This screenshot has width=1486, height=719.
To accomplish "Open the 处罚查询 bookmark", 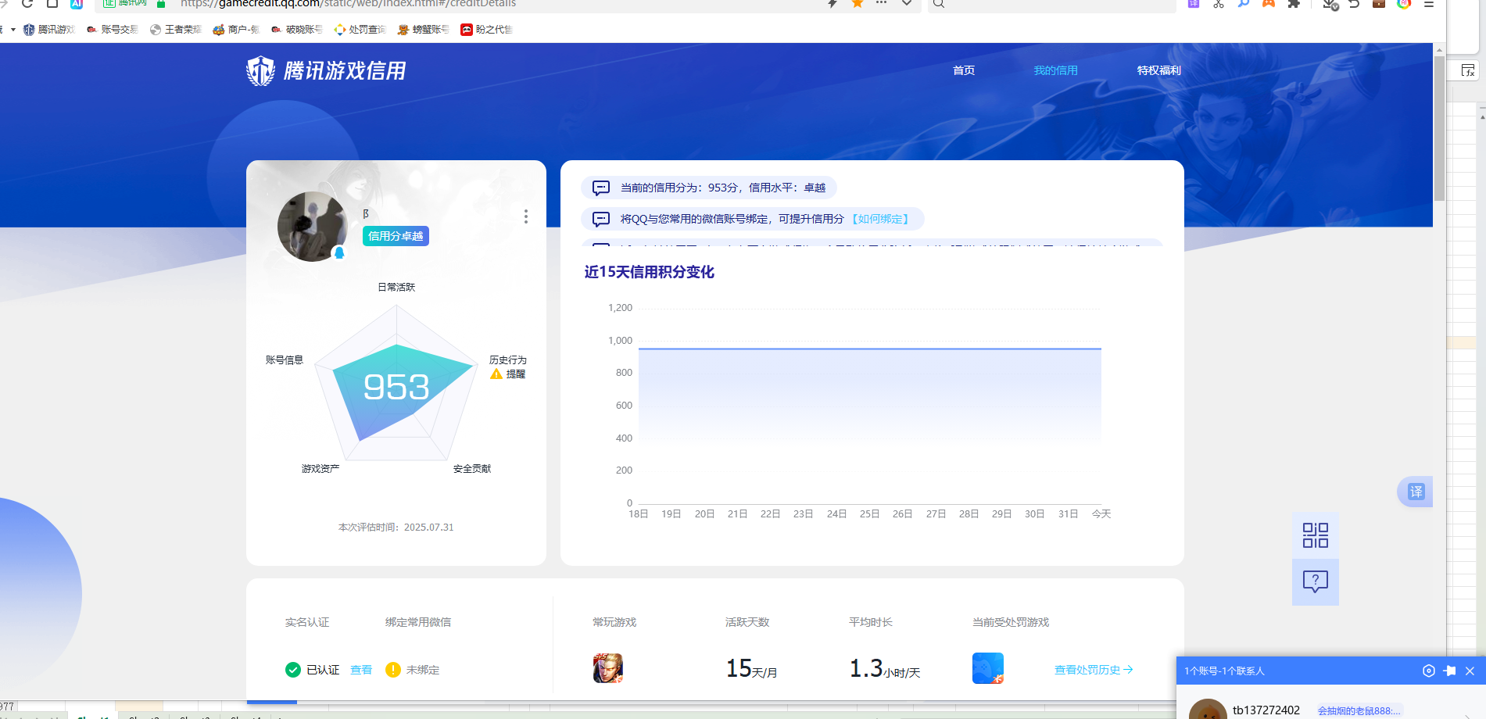I will click(360, 30).
